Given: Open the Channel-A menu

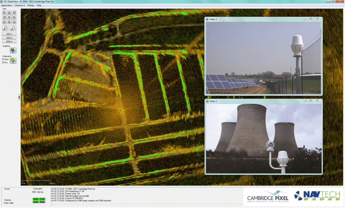Looking at the screenshot, I should point(20,5).
